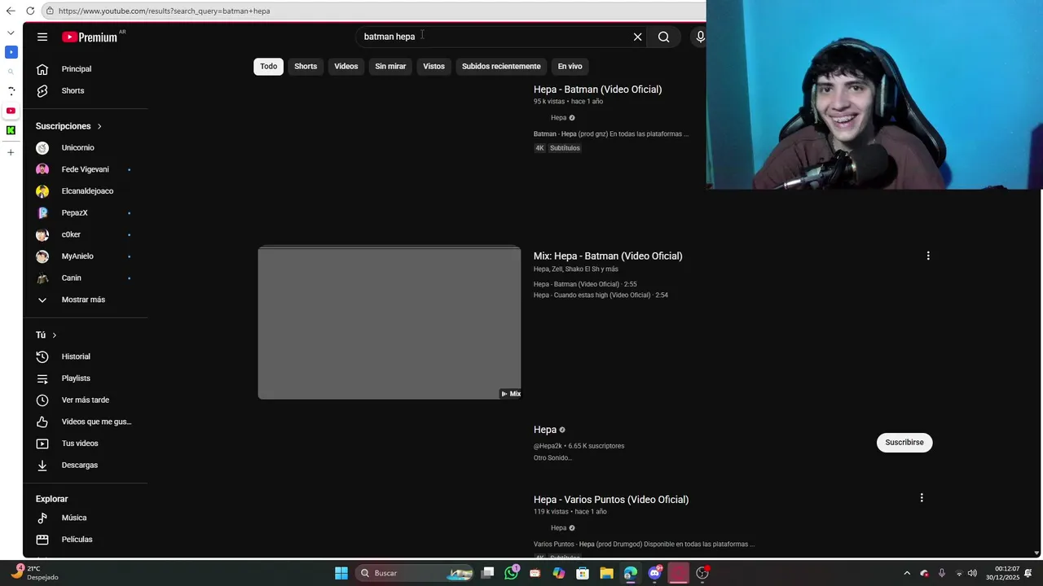Open Descargas download icon
The height and width of the screenshot is (586, 1043).
(x=42, y=465)
